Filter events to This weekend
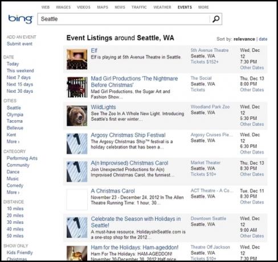Image resolution: width=278 pixels, height=262 pixels. 21,71
